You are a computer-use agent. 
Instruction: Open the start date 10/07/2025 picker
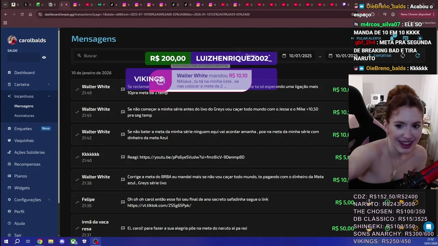[297, 56]
